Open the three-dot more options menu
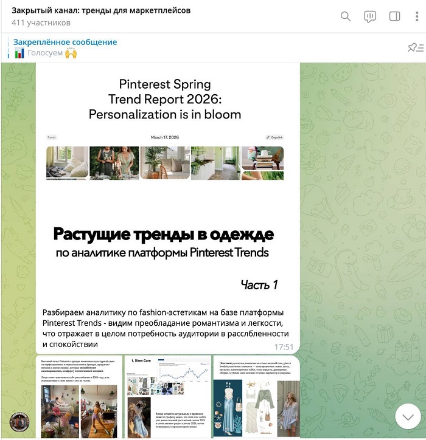The width and height of the screenshot is (426, 440). pyautogui.click(x=417, y=16)
